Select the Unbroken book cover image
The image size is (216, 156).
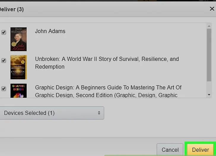point(18,67)
